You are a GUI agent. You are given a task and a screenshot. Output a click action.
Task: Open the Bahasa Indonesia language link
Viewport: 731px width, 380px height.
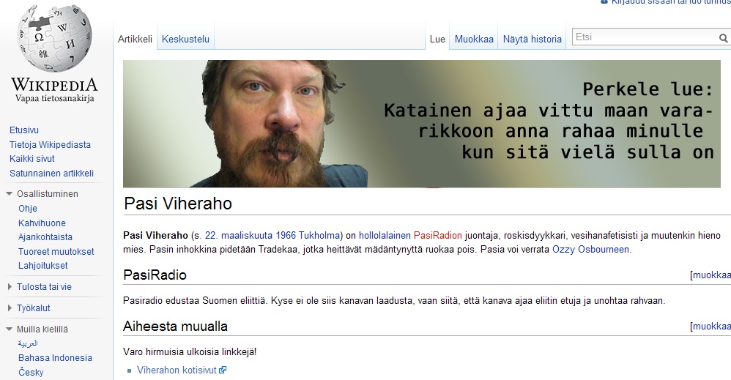[55, 357]
